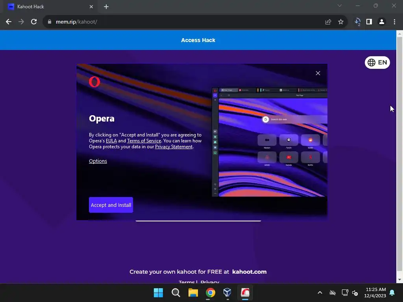Toggle Chrome side panel
The width and height of the screenshot is (403, 302).
click(369, 22)
